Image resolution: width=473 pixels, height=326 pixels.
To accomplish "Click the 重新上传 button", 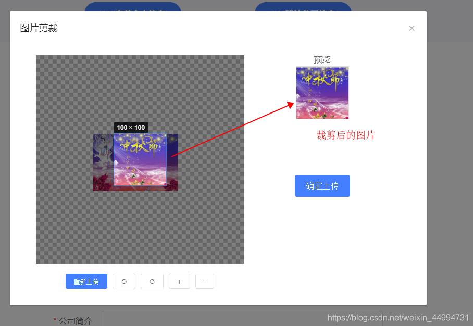I will 86,281.
